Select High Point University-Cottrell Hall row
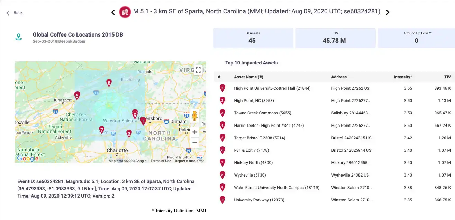 (x=334, y=88)
